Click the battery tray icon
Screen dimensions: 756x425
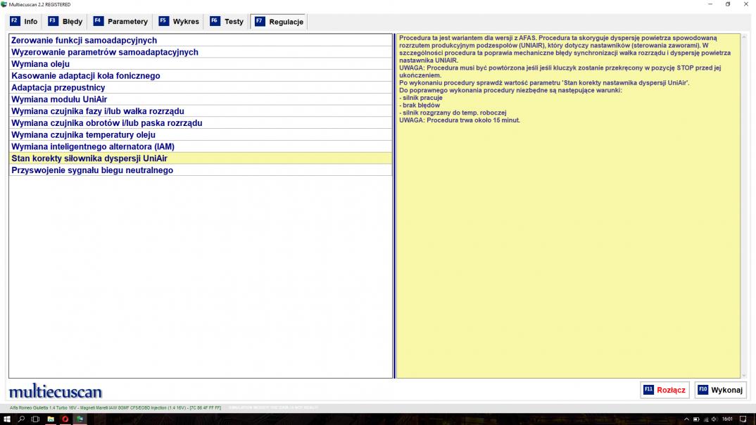(696, 419)
